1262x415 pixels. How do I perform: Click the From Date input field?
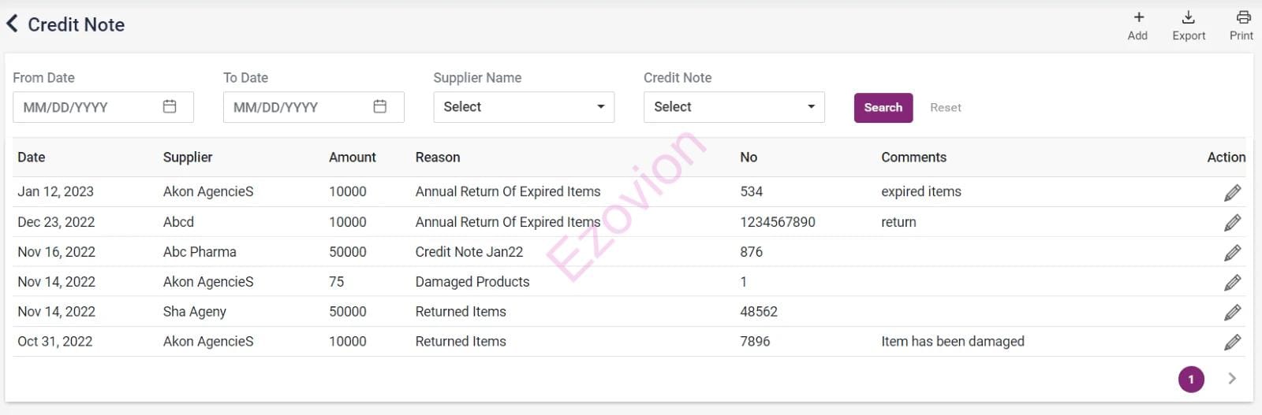tap(87, 107)
